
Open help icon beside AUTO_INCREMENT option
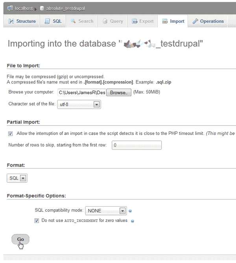[x=133, y=221]
